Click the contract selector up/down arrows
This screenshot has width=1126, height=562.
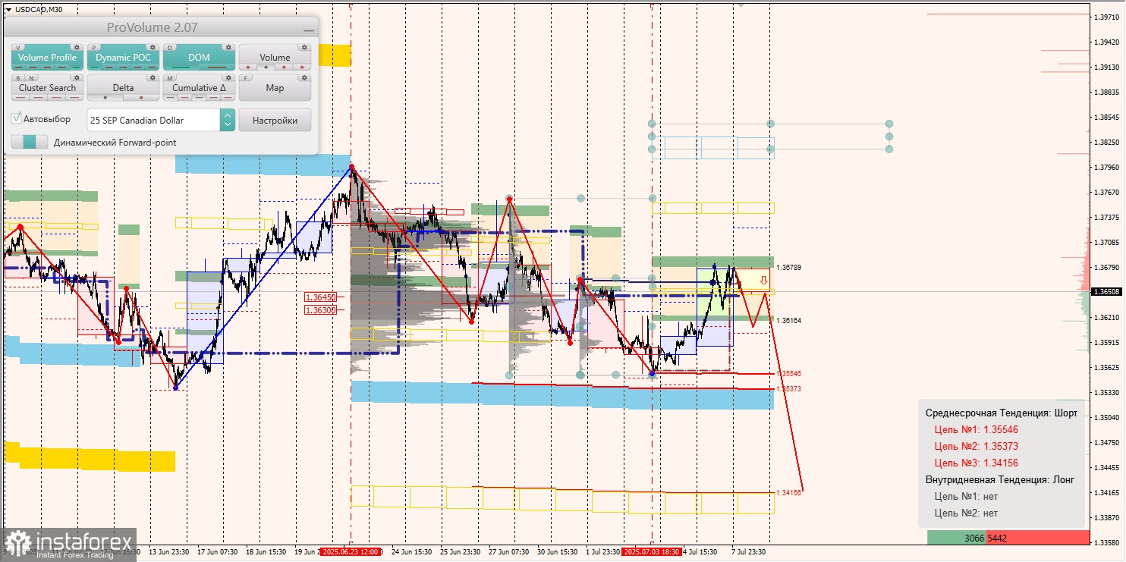pos(227,120)
